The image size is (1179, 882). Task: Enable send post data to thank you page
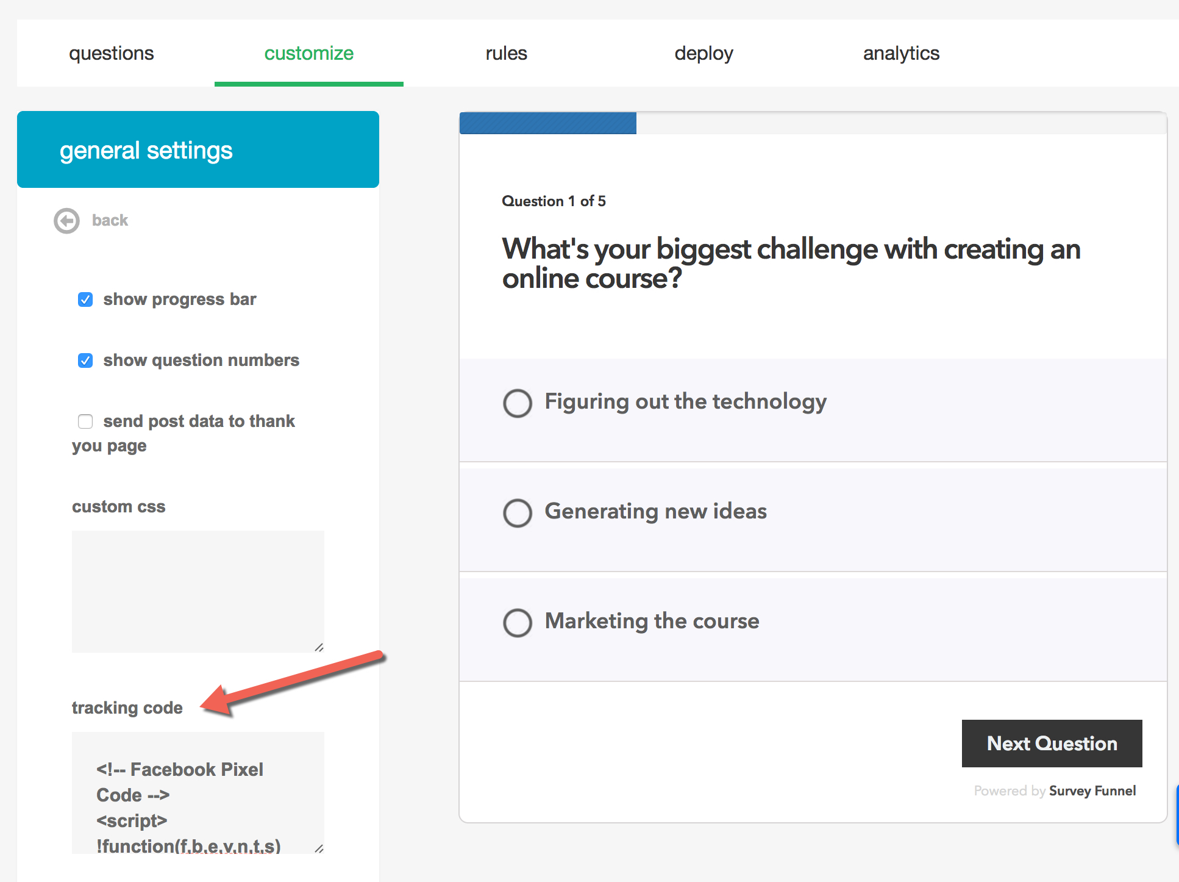[85, 421]
